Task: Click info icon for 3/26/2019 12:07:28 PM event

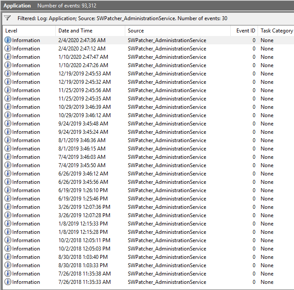Action: (x=7, y=215)
